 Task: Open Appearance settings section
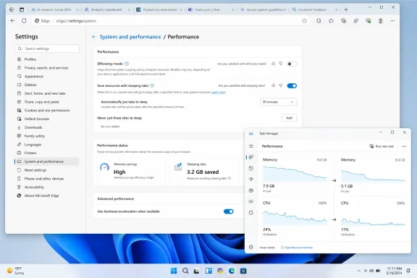click(x=47, y=76)
